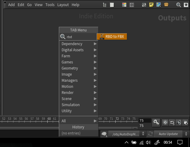Click the battery power tray icon

pos(134,142)
